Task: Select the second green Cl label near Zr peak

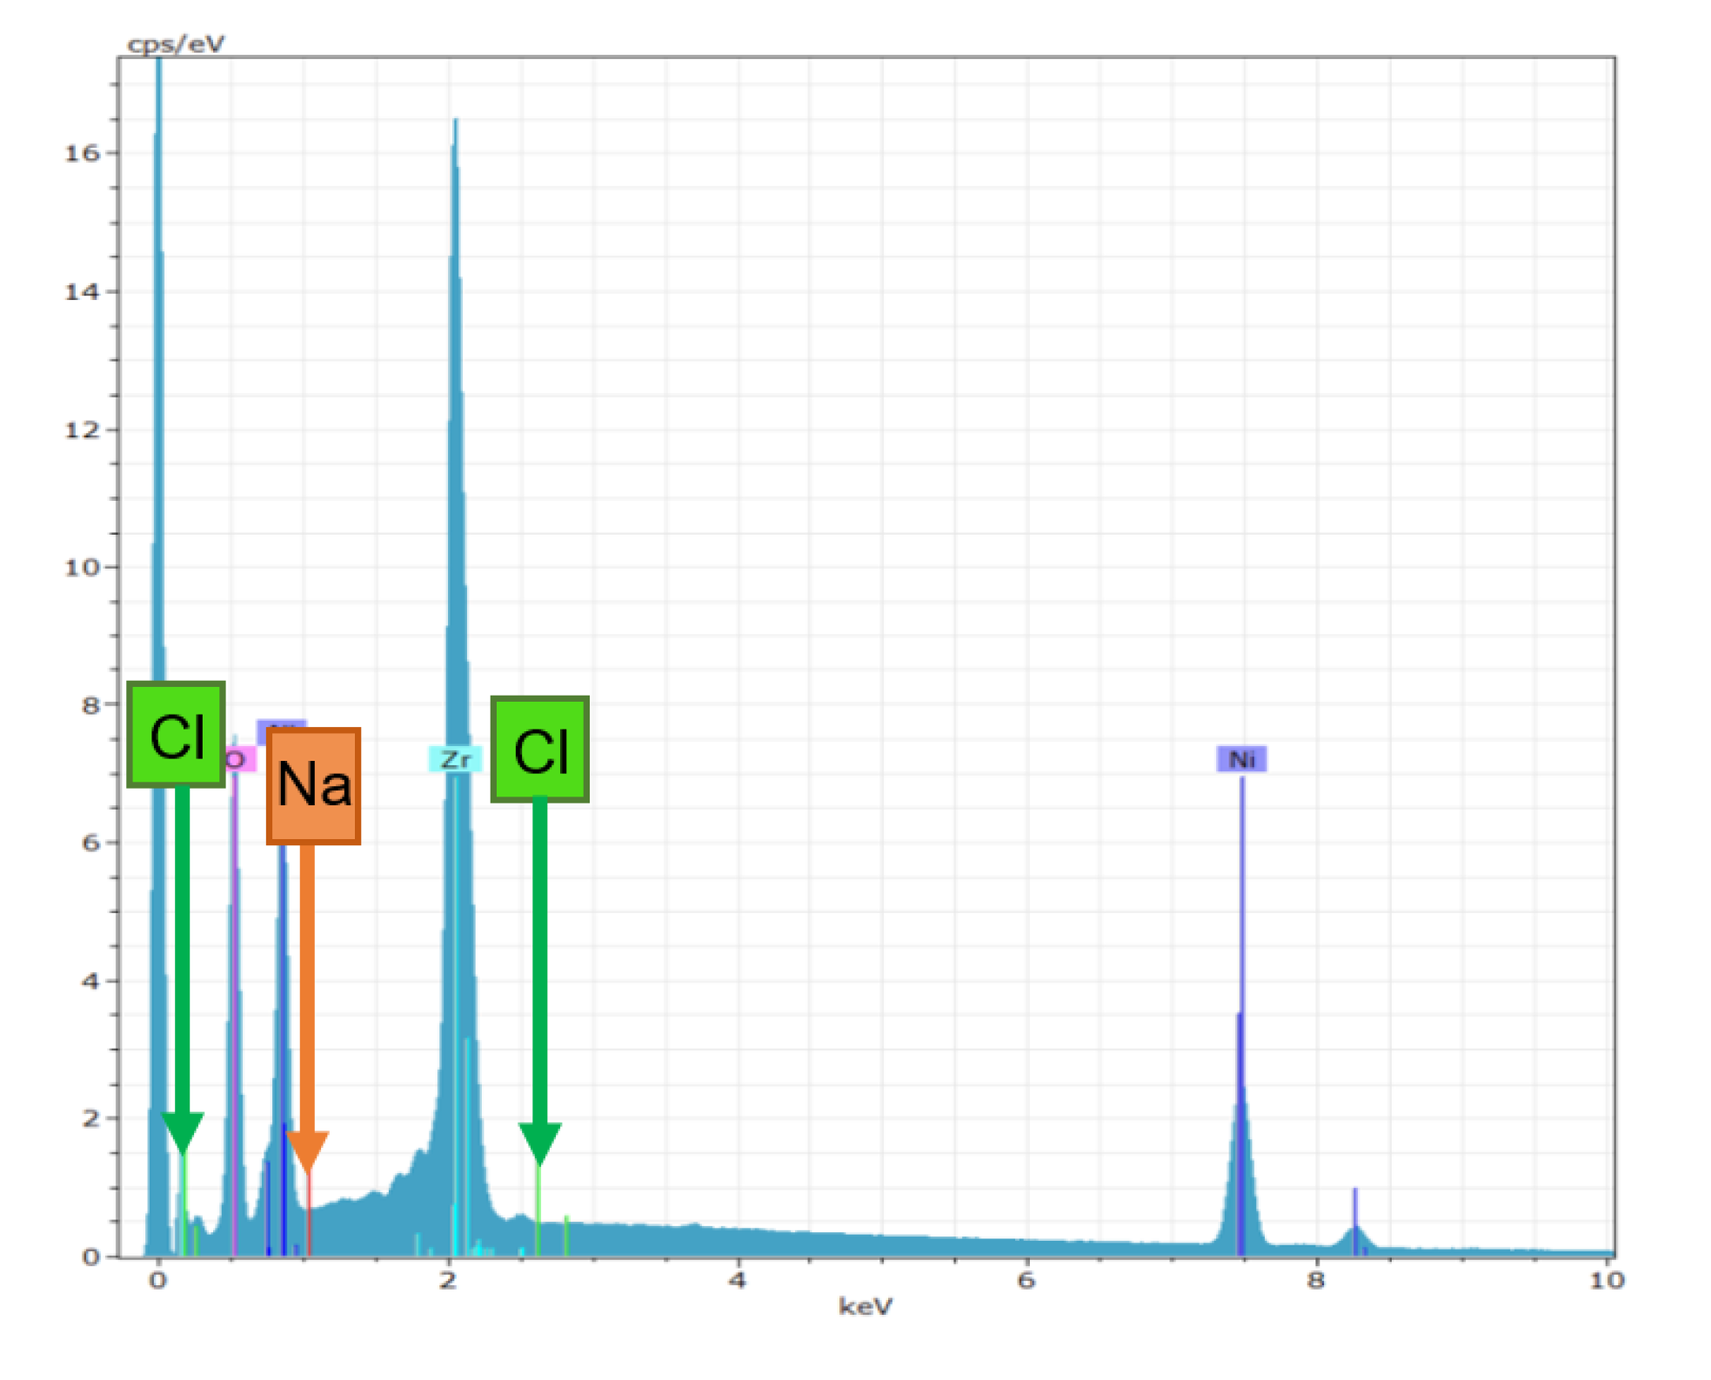Action: pyautogui.click(x=541, y=754)
